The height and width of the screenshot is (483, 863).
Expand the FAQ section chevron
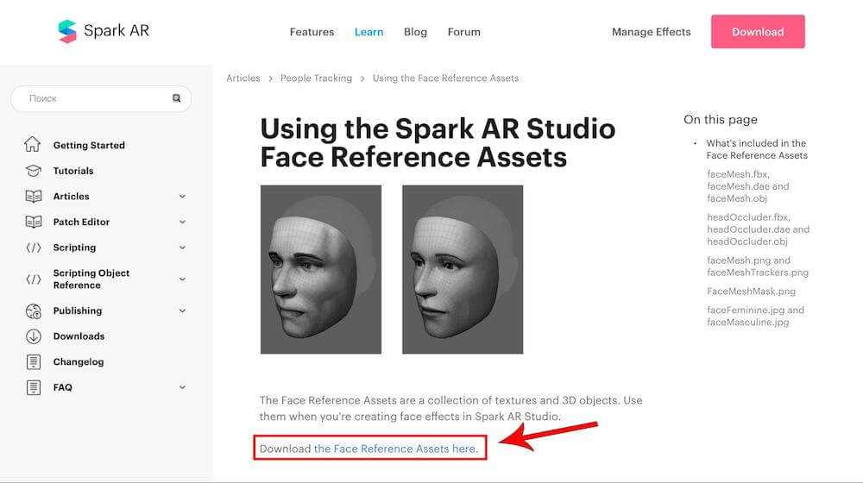pyautogui.click(x=182, y=387)
